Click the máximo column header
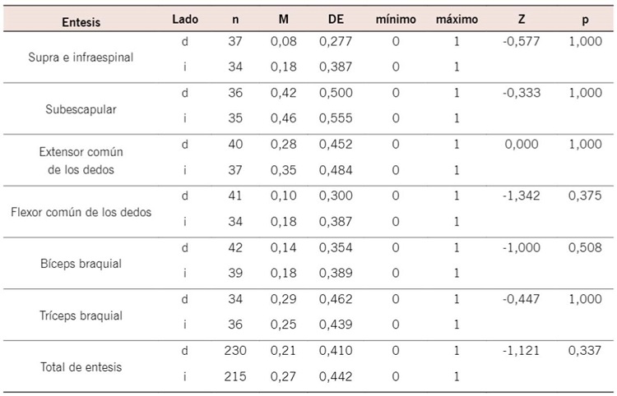The width and height of the screenshot is (617, 396). coord(457,19)
